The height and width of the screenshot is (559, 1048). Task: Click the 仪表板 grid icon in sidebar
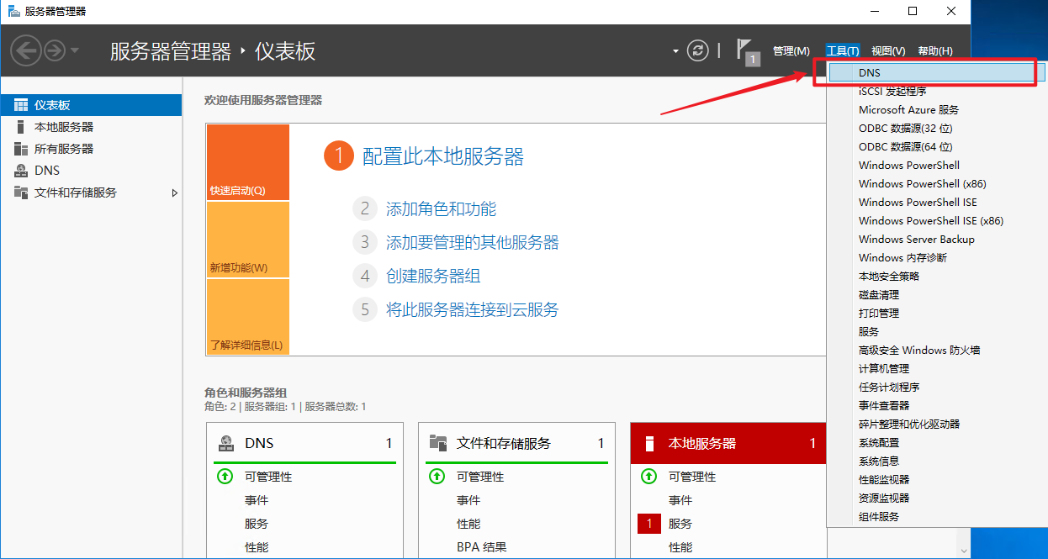click(21, 105)
